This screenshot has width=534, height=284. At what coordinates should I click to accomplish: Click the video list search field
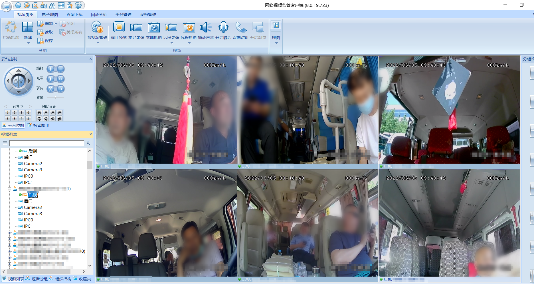[46, 143]
